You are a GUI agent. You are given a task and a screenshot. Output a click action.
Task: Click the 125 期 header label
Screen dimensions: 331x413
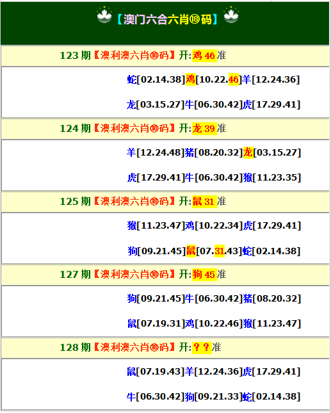(76, 202)
